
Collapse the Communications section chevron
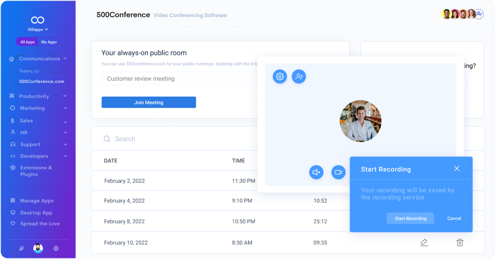65,58
